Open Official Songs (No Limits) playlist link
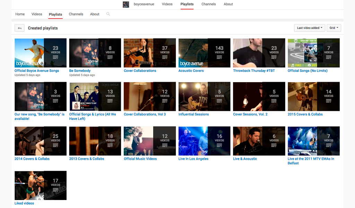 (308, 71)
